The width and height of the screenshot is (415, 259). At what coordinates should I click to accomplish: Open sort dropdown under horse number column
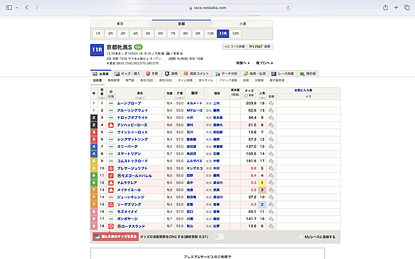(x=102, y=98)
